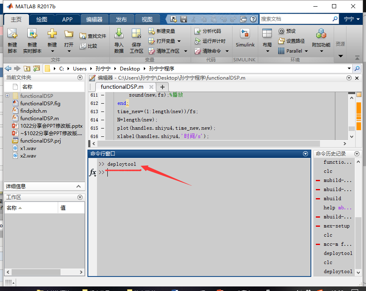
Task: Import data (导入数据)
Action: click(x=119, y=41)
